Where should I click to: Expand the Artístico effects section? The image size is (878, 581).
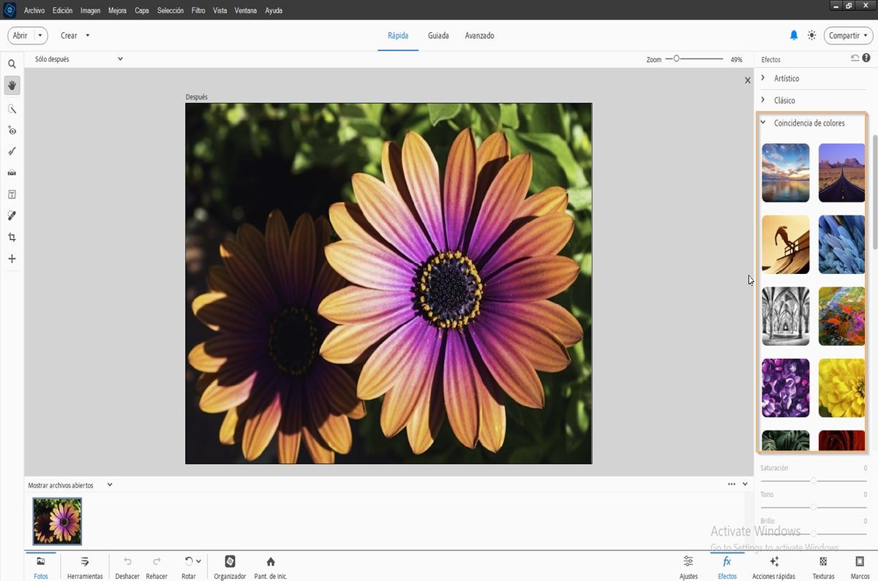pos(787,78)
